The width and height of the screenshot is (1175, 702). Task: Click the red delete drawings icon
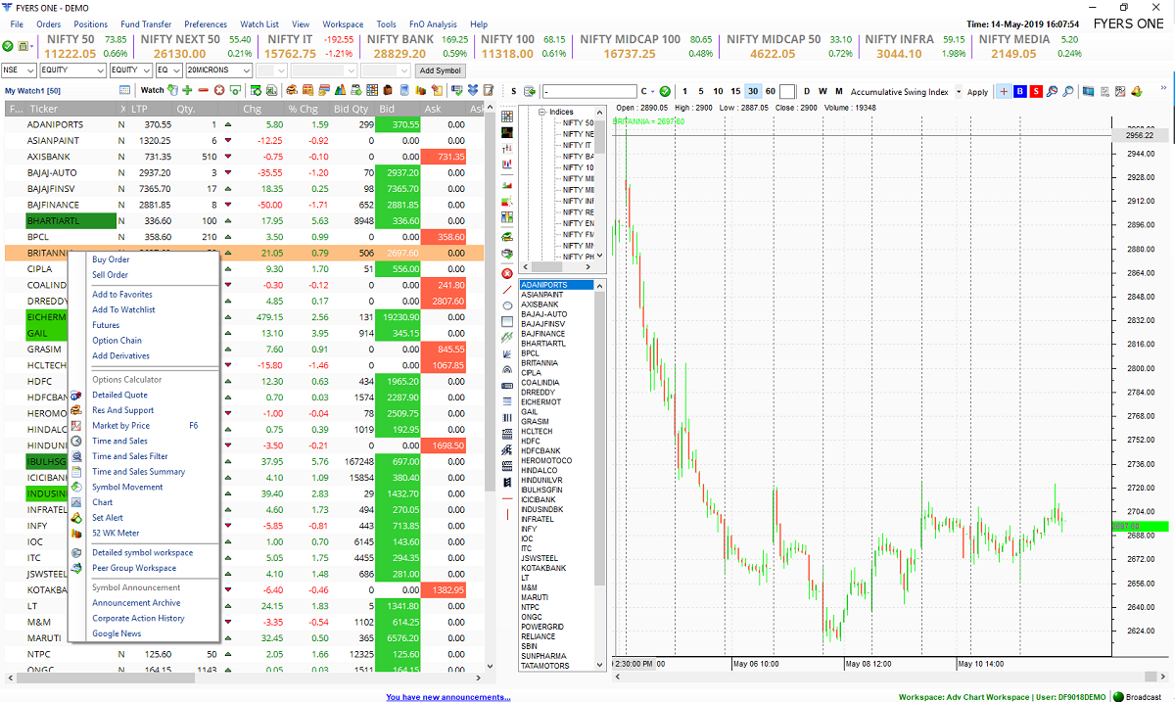point(507,273)
